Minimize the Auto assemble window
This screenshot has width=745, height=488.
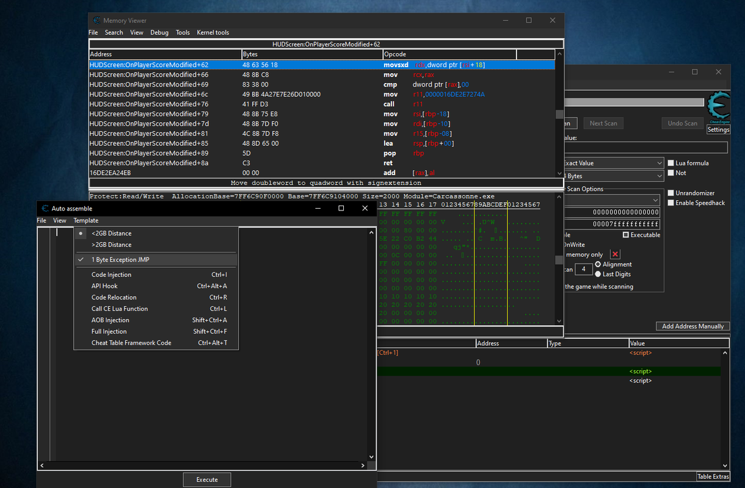click(x=318, y=209)
